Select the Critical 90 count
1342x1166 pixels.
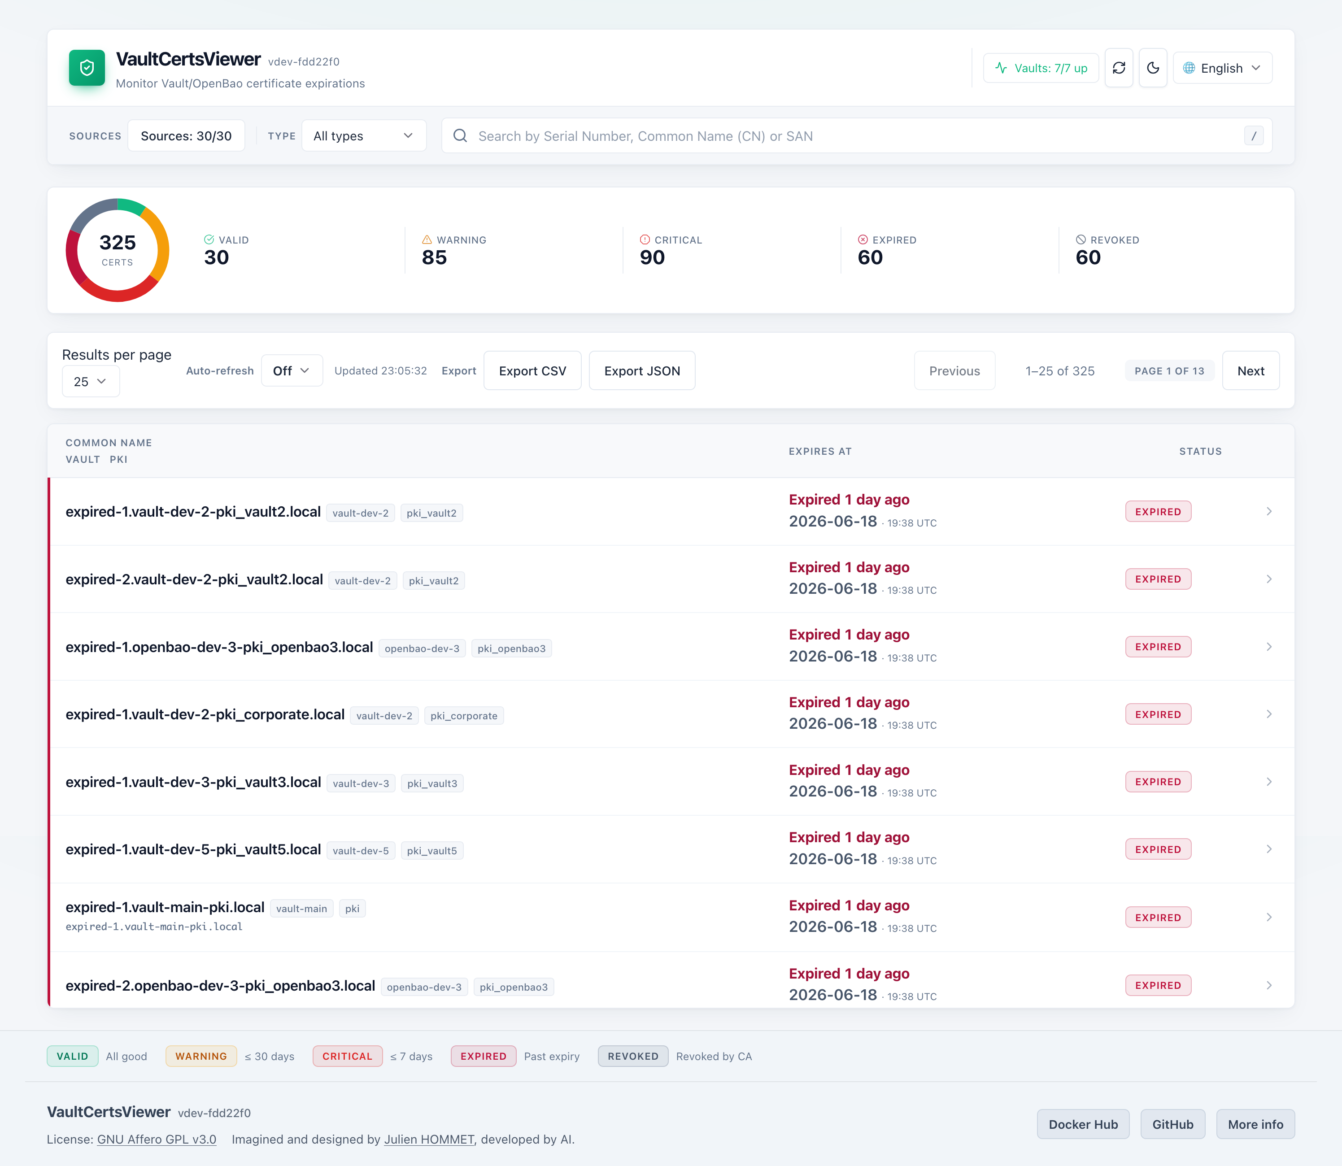click(652, 258)
